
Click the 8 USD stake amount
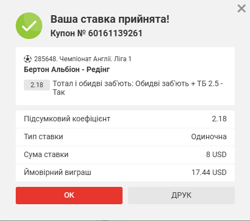click(x=216, y=154)
